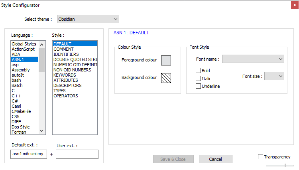Image resolution: width=299 pixels, height=170 pixels.
Task: Select ASN.1 language entry
Action: (25, 59)
